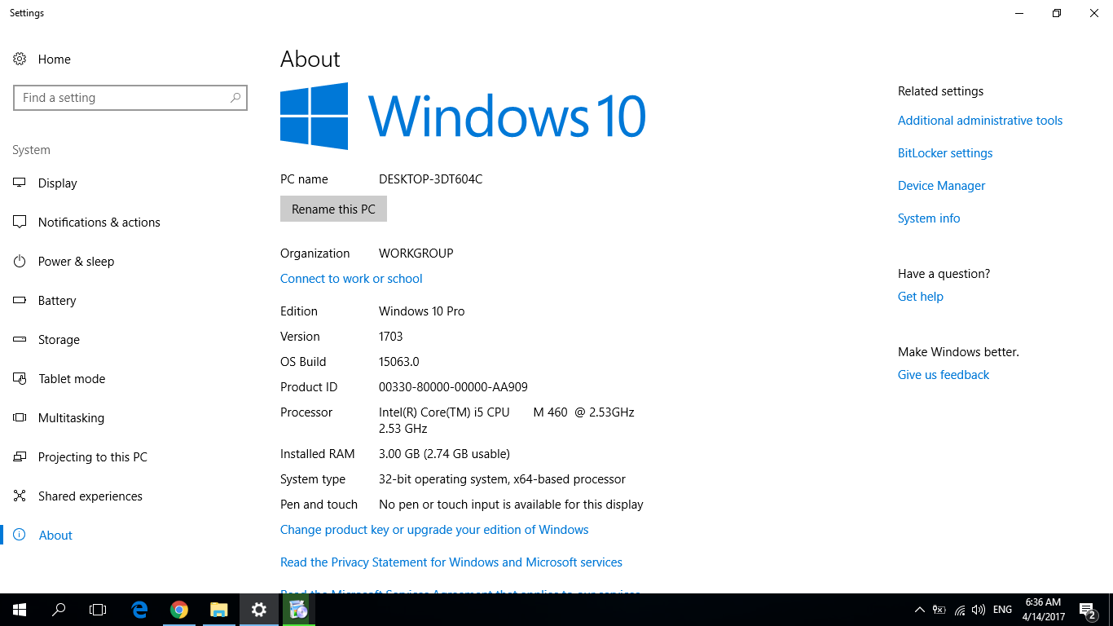Click PC name value DESKTOP-3DT604C
Screen dimensions: 1113x626
click(x=430, y=179)
